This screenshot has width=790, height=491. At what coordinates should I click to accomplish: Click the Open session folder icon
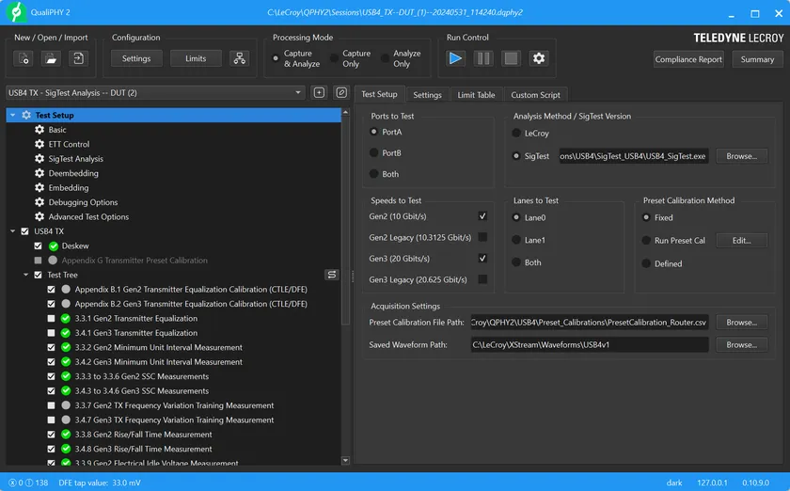click(x=51, y=58)
